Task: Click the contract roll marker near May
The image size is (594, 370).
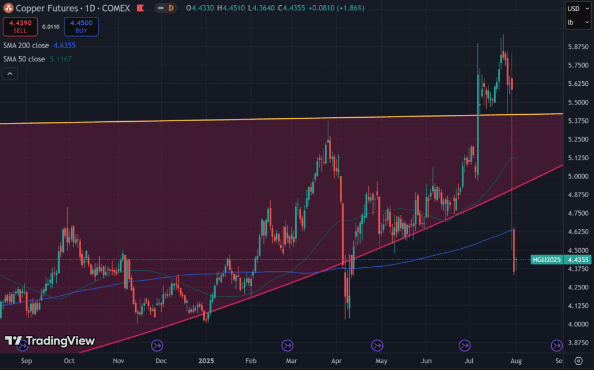Action: (x=378, y=346)
